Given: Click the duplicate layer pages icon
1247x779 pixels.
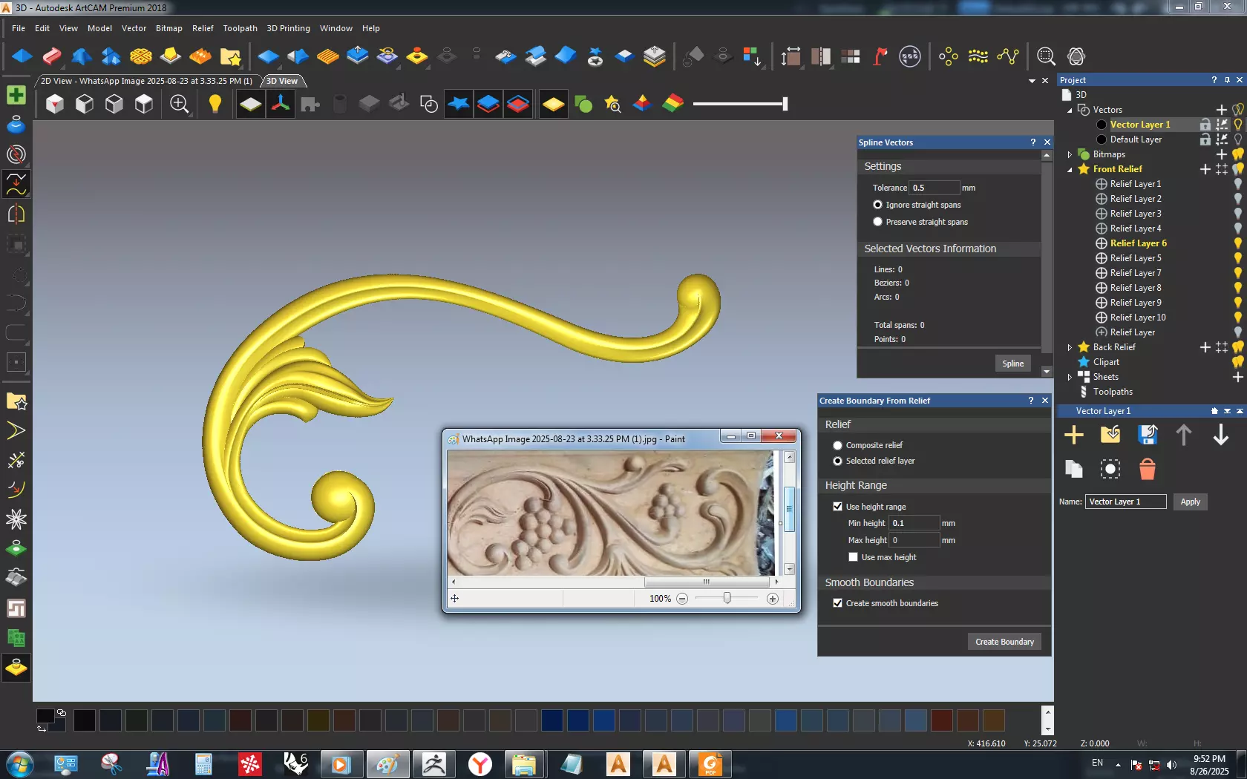Looking at the screenshot, I should (1073, 469).
